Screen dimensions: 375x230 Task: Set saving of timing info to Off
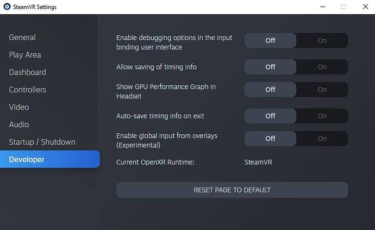point(270,67)
